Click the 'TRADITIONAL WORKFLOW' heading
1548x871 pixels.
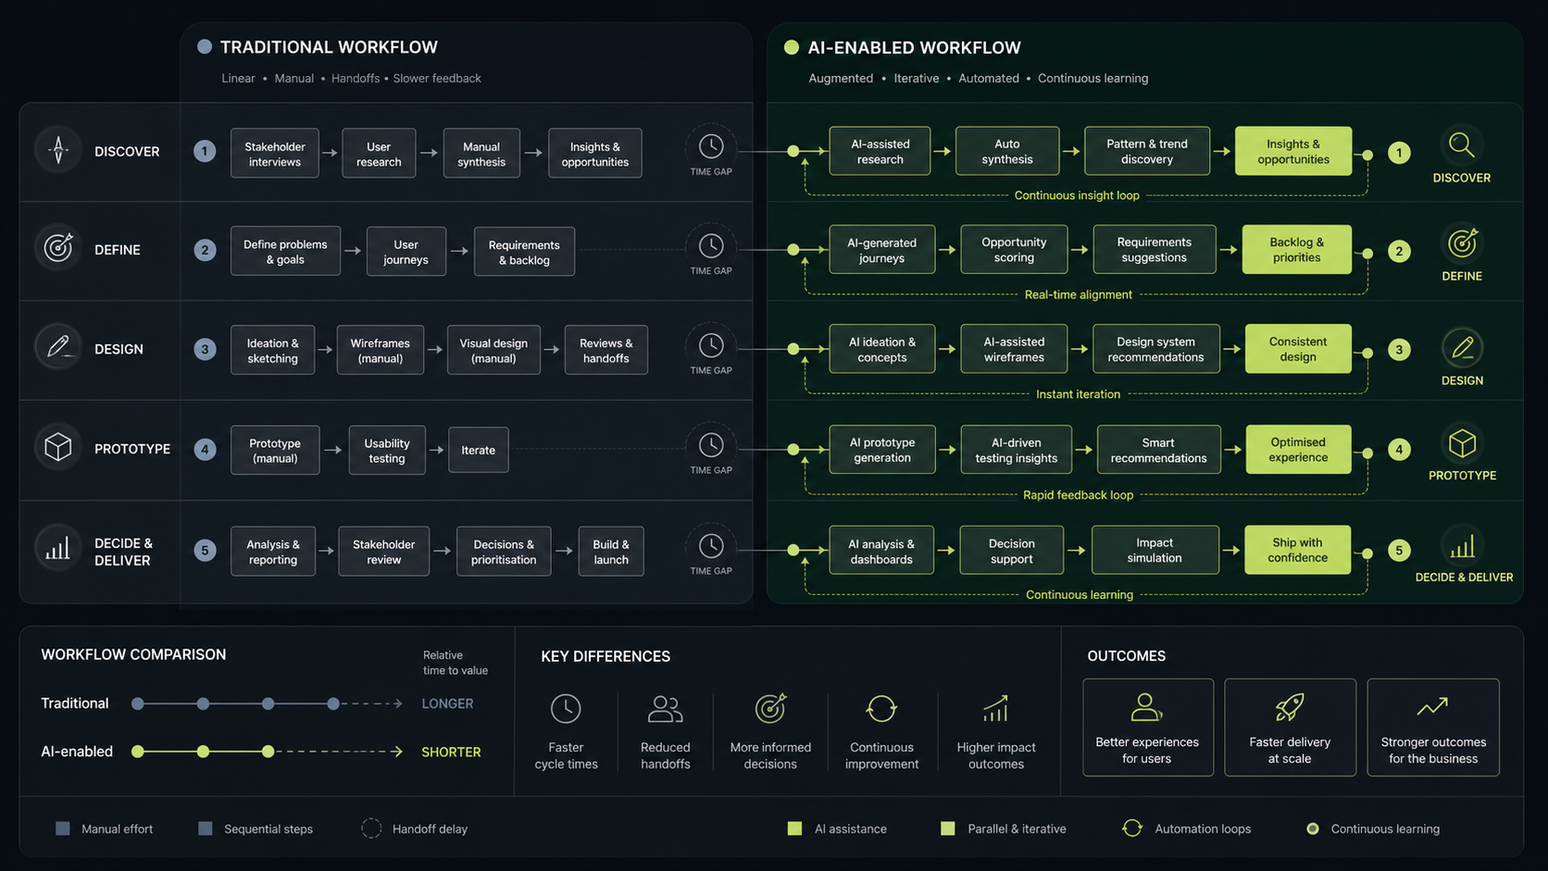click(x=329, y=47)
